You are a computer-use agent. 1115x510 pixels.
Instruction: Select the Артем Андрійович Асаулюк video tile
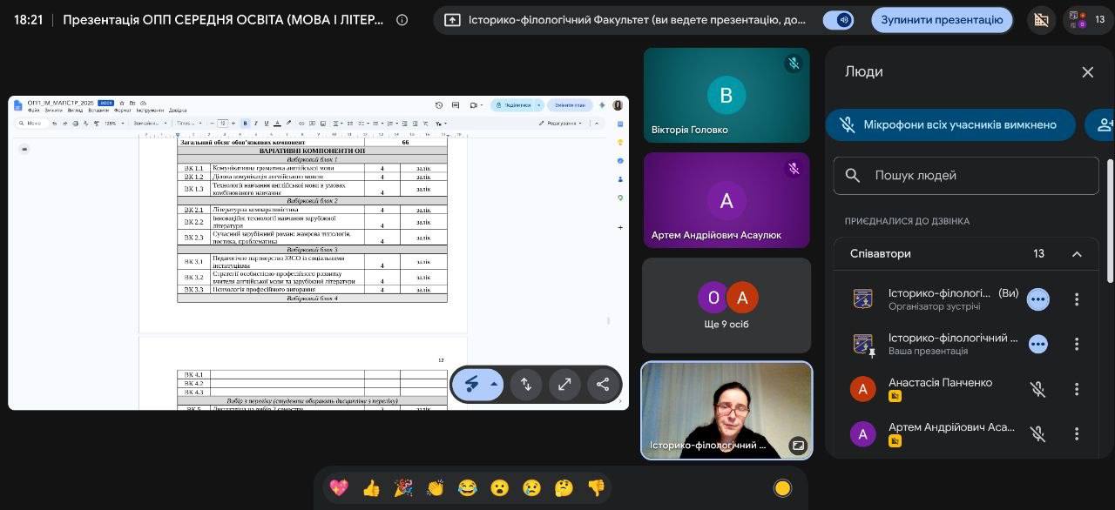726,200
